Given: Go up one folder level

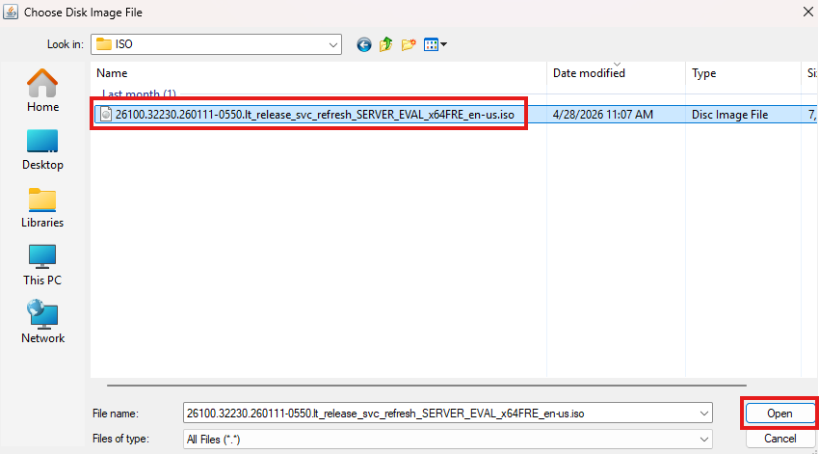Looking at the screenshot, I should pyautogui.click(x=386, y=44).
